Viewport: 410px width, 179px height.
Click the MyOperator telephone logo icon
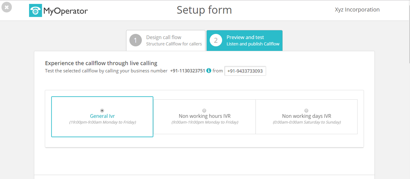pos(35,11)
